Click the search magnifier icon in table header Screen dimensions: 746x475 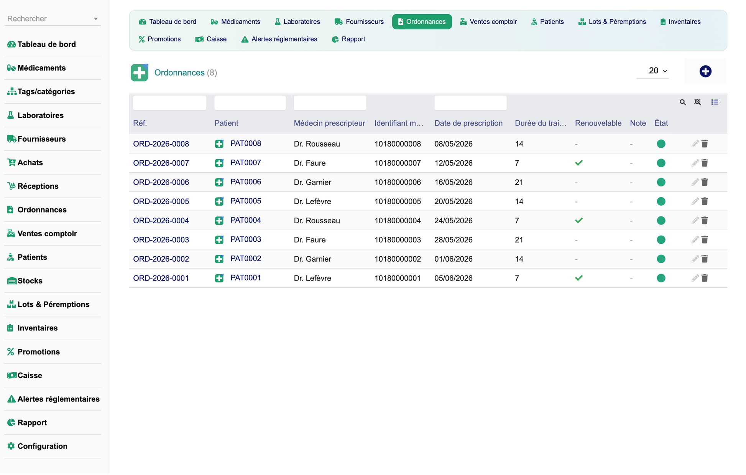(682, 102)
